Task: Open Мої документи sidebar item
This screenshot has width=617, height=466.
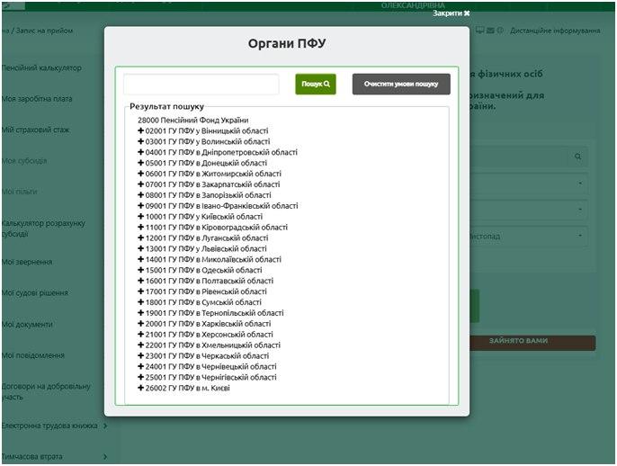Action: click(28, 324)
